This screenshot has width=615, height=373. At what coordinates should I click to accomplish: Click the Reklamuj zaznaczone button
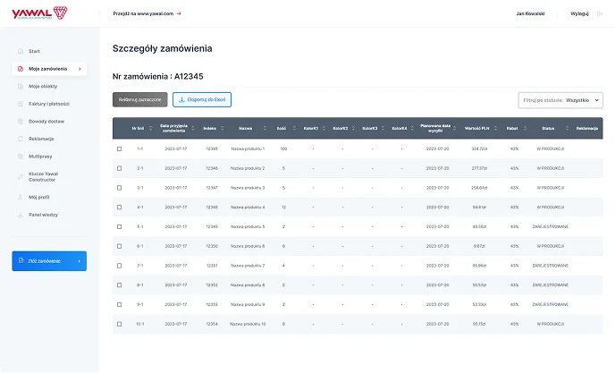(140, 99)
